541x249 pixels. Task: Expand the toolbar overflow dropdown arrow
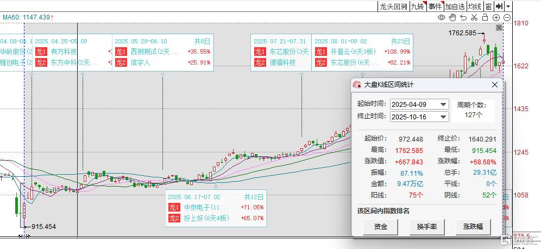[508, 7]
